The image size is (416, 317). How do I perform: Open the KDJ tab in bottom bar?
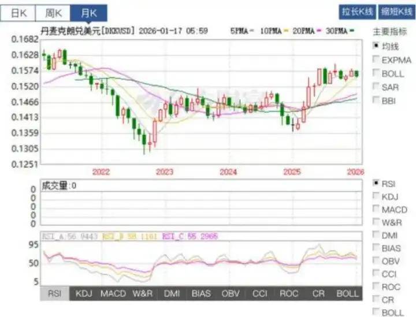[84, 293]
